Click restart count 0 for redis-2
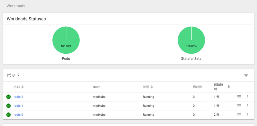Viewport: 257px width, 126px height. pos(194,97)
